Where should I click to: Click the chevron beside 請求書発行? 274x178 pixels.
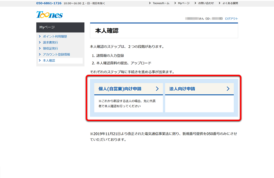(40, 42)
